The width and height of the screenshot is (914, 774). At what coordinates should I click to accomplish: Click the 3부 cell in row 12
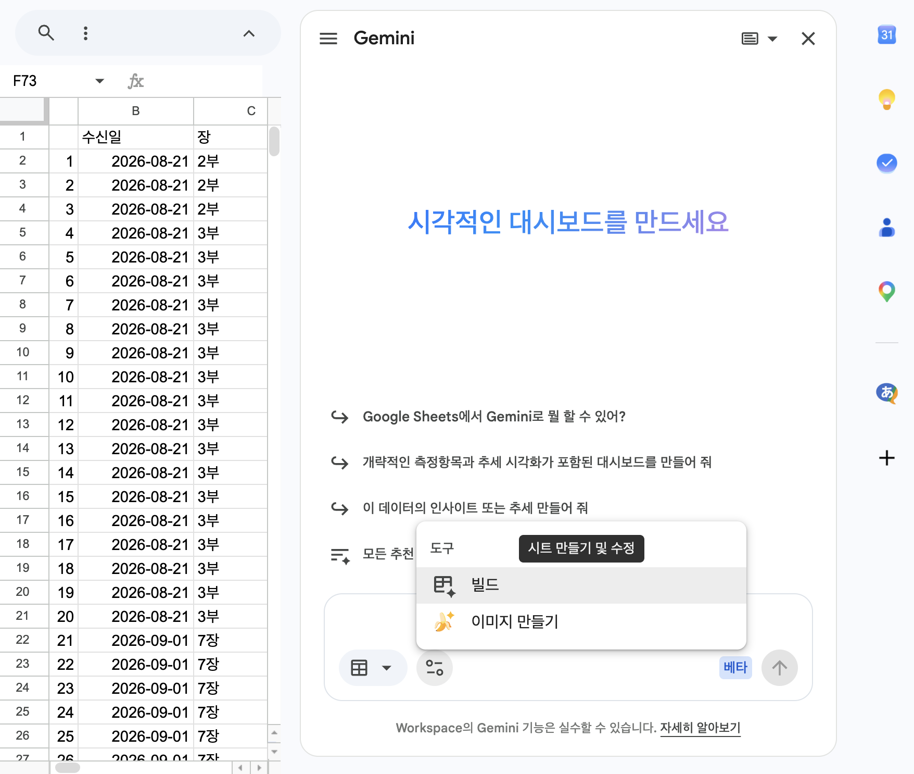pyautogui.click(x=231, y=401)
